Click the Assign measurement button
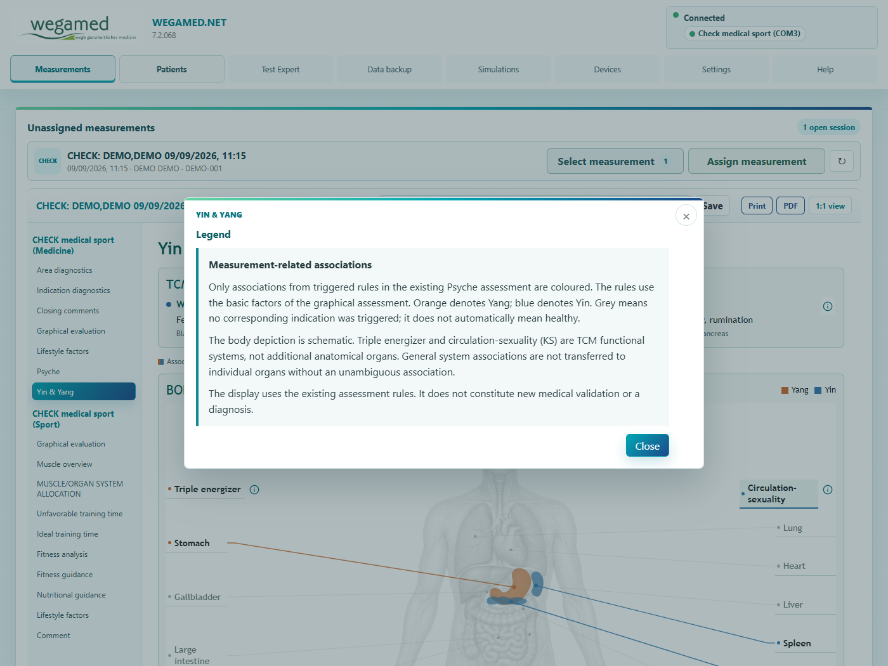Viewport: 888px width, 666px height. pos(757,161)
